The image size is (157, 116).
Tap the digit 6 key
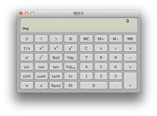coord(115,67)
